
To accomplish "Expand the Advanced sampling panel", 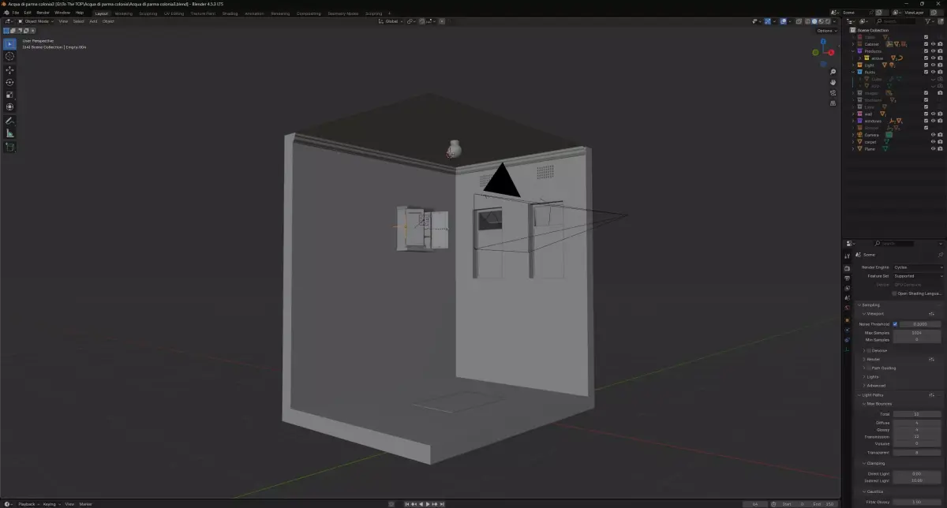I will coord(864,386).
